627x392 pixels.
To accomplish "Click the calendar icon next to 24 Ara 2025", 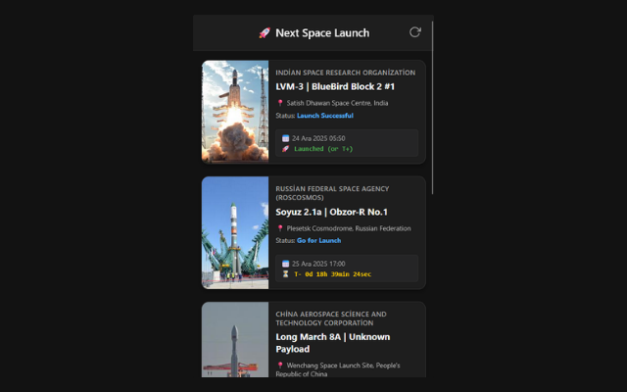I will point(285,138).
